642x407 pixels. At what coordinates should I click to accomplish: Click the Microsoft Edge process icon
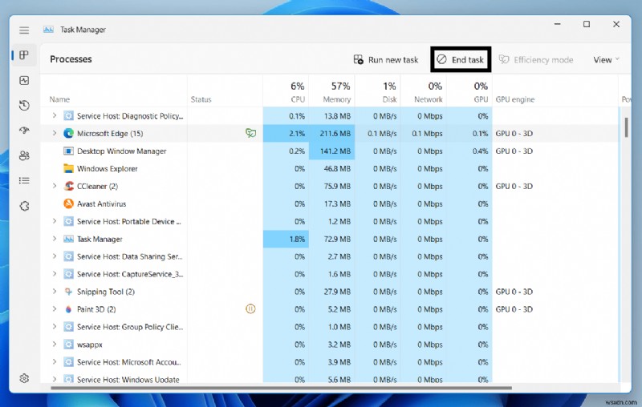68,133
